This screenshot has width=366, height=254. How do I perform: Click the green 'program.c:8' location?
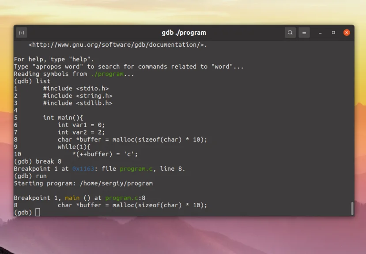[125, 198]
